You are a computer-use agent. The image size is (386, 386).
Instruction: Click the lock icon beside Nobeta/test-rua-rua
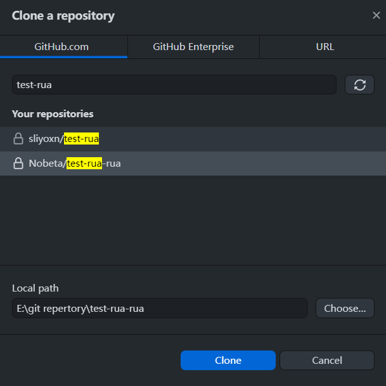pyautogui.click(x=19, y=164)
